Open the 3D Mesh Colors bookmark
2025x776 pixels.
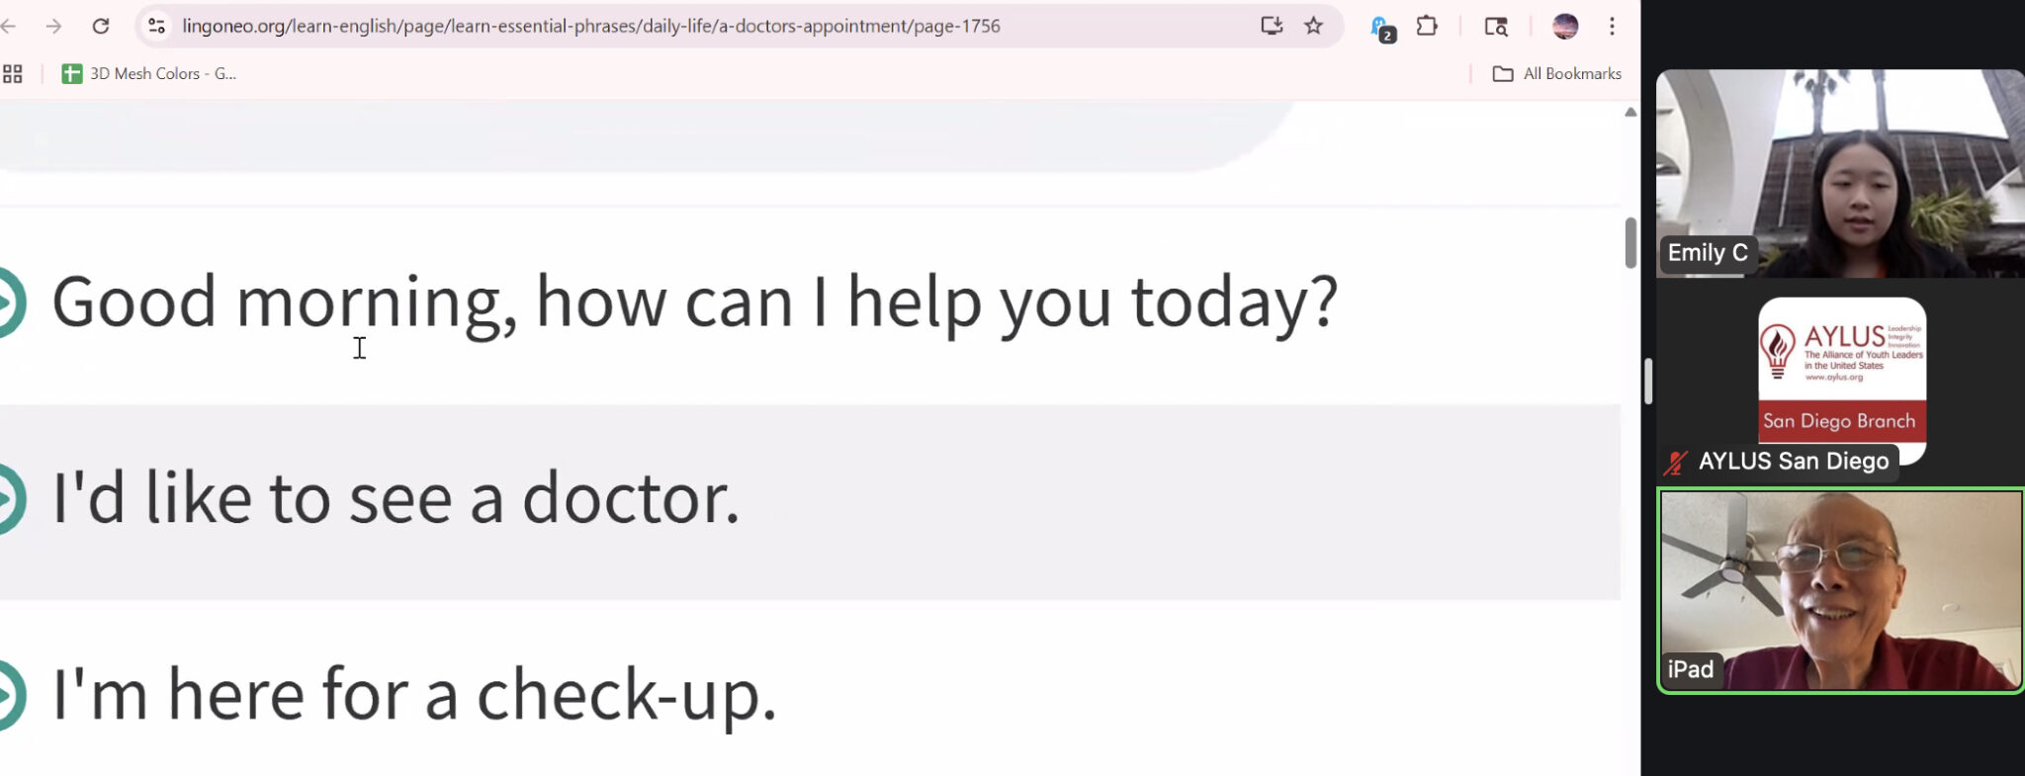149,73
